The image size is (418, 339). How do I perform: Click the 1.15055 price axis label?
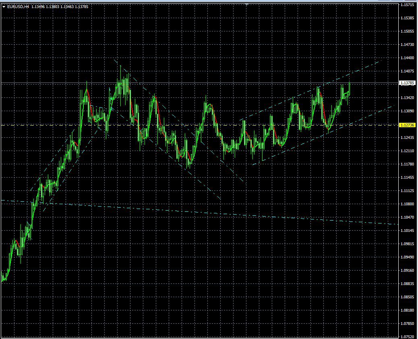coord(408,31)
